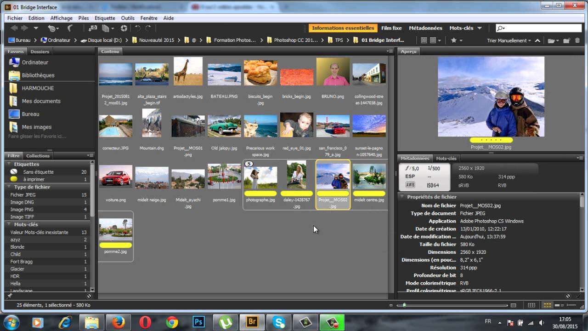Image resolution: width=588 pixels, height=331 pixels.
Task: Open the workspace switcher dropdown arrow
Action: click(479, 29)
